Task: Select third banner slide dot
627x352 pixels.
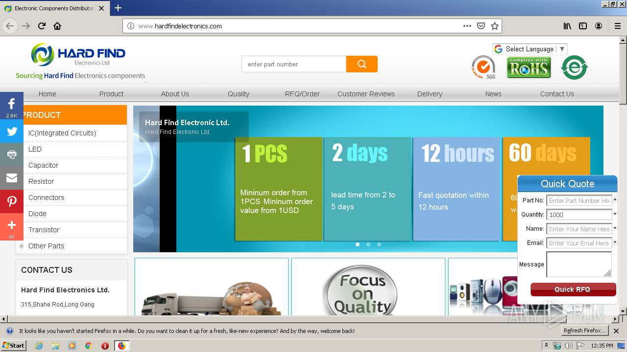Action: (379, 244)
